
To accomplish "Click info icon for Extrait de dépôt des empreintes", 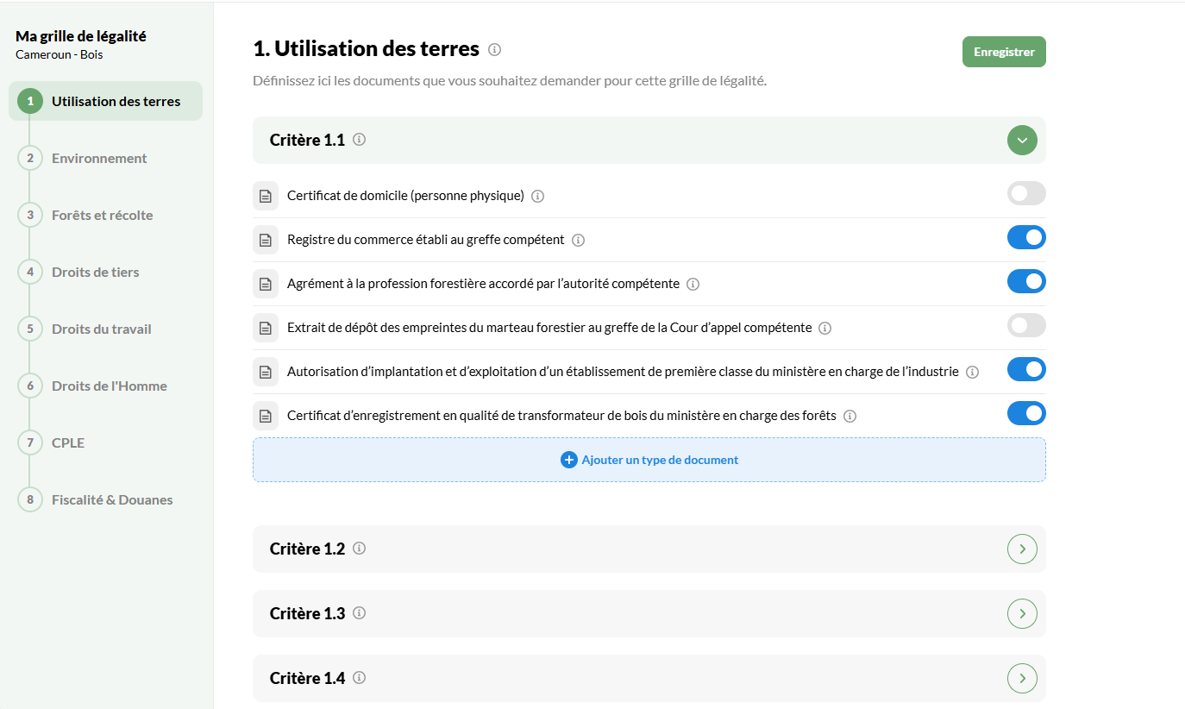I will [x=825, y=329].
